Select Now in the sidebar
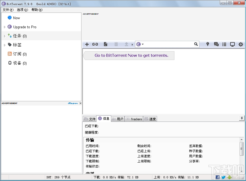 (41, 18)
